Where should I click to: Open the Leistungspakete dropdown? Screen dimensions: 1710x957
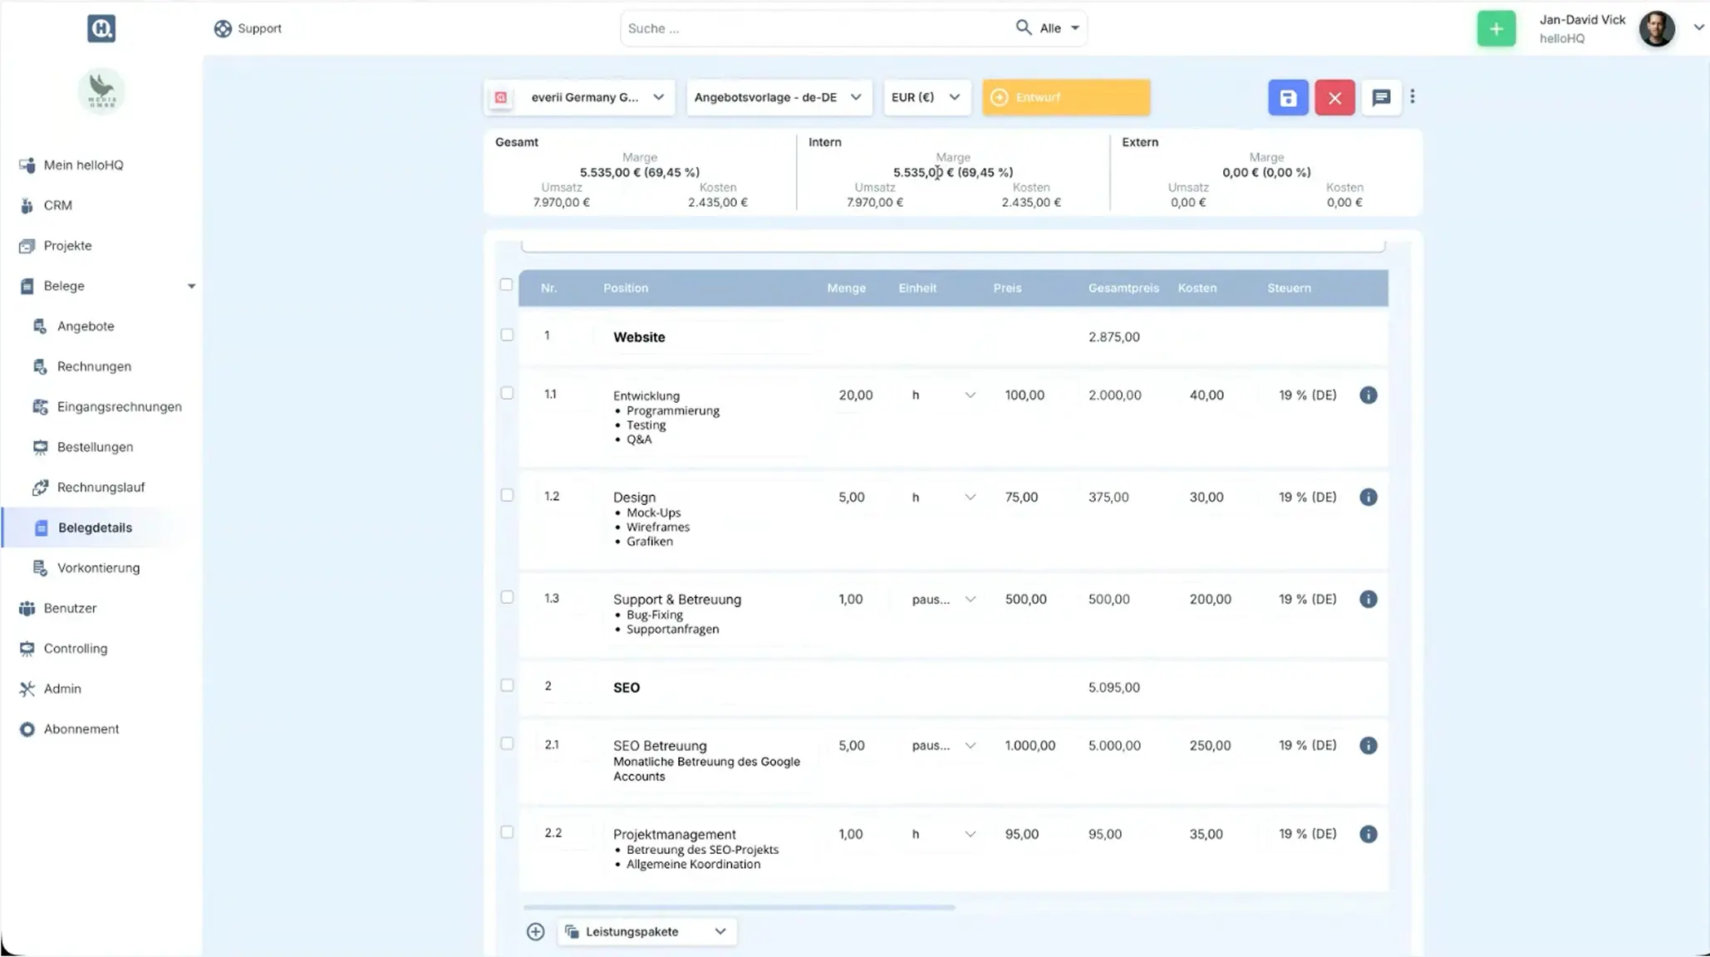coord(646,932)
